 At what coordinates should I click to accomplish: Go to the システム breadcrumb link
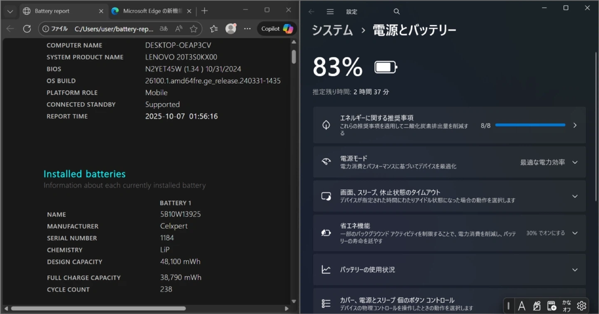point(332,30)
